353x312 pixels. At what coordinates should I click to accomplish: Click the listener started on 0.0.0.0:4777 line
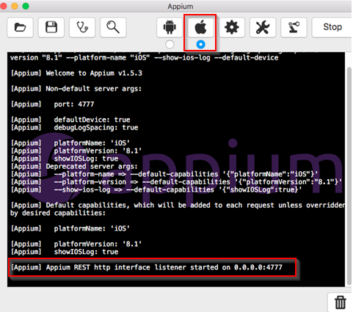tap(147, 267)
